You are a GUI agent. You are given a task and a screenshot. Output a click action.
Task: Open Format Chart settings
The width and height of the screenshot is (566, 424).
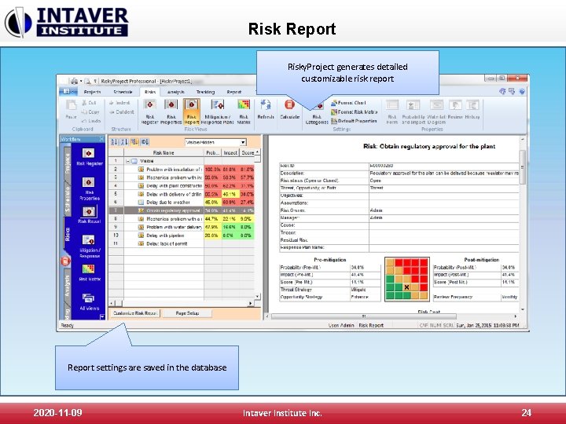(x=349, y=103)
